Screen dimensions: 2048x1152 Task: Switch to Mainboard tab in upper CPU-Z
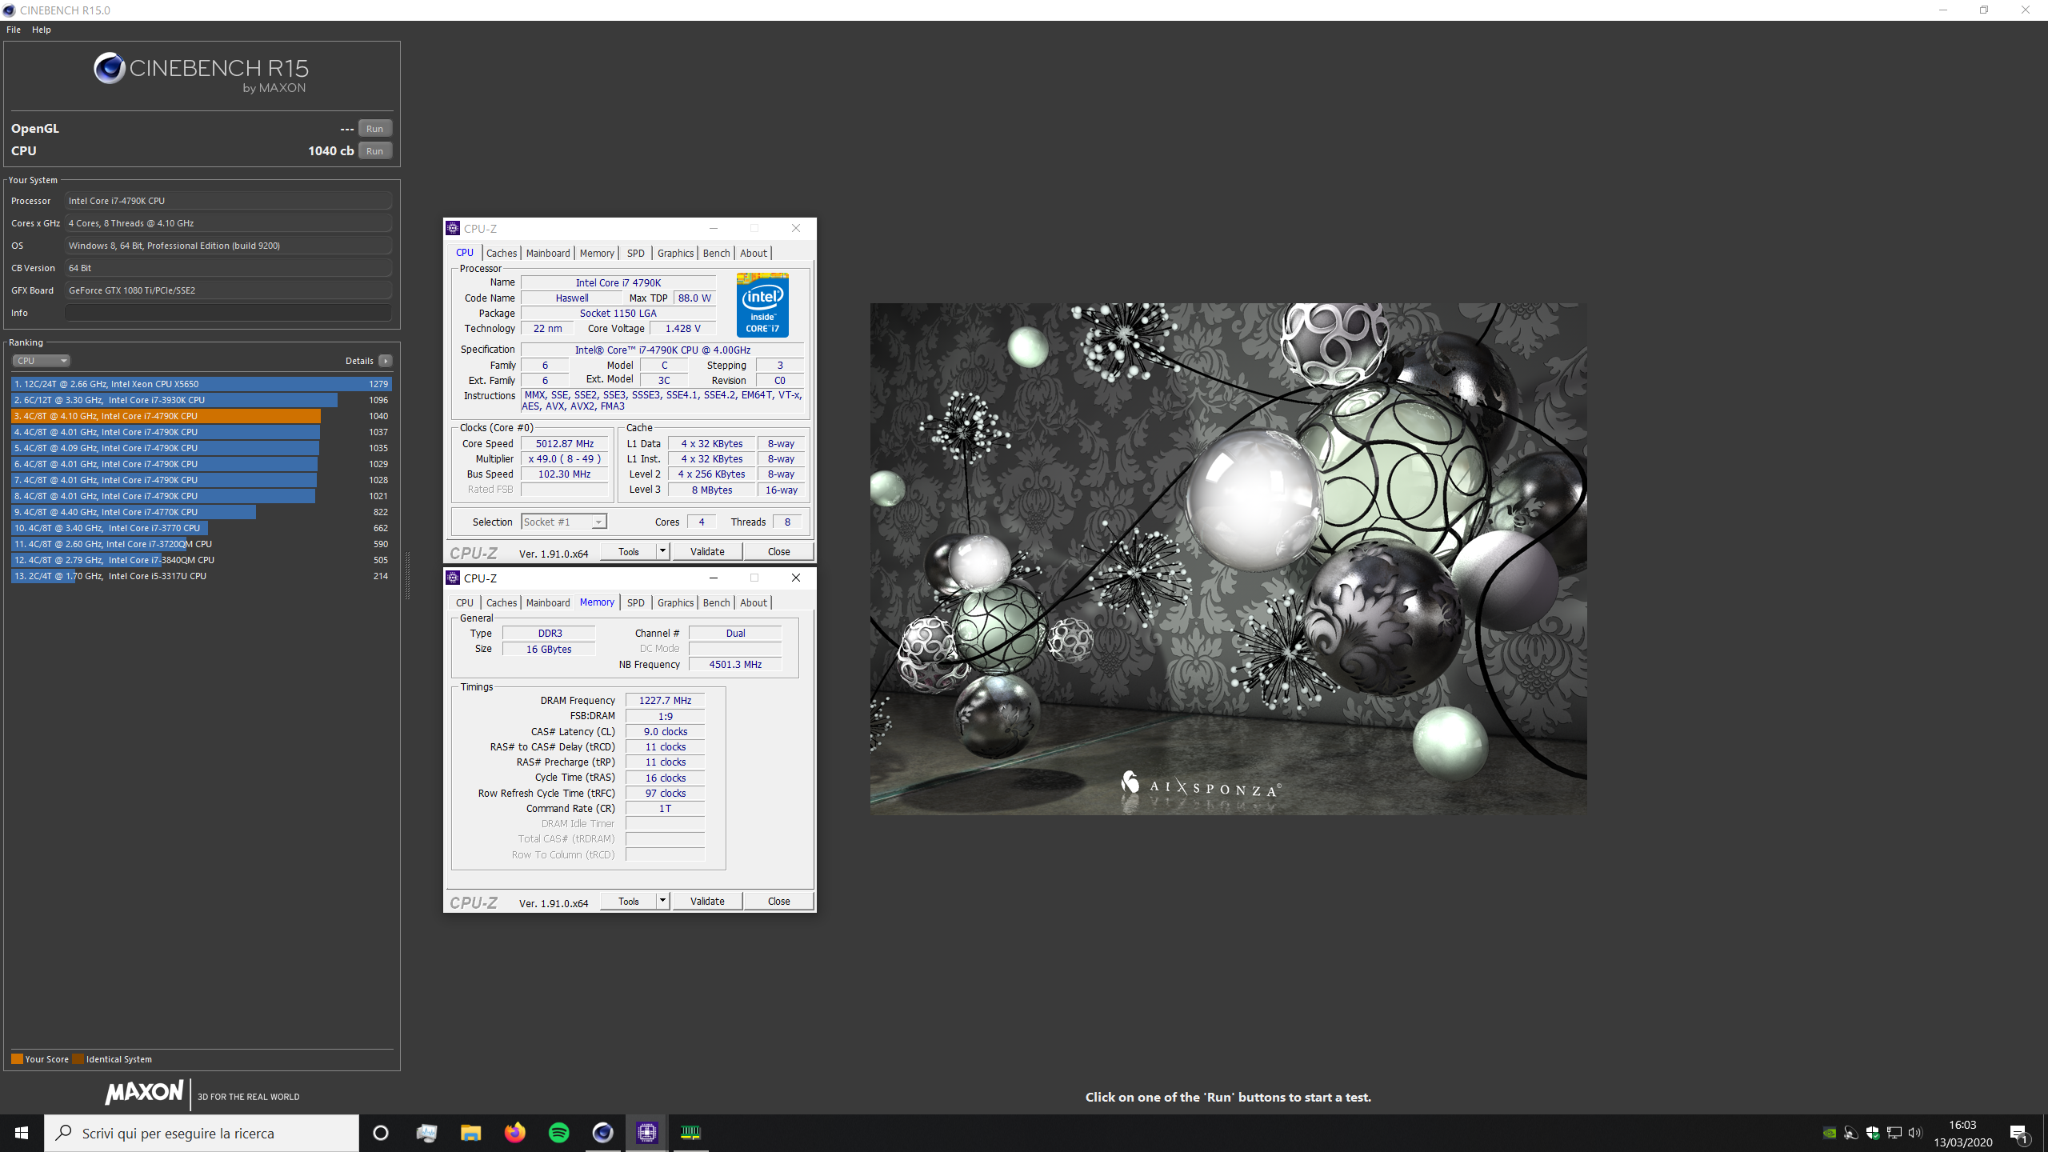(x=548, y=253)
